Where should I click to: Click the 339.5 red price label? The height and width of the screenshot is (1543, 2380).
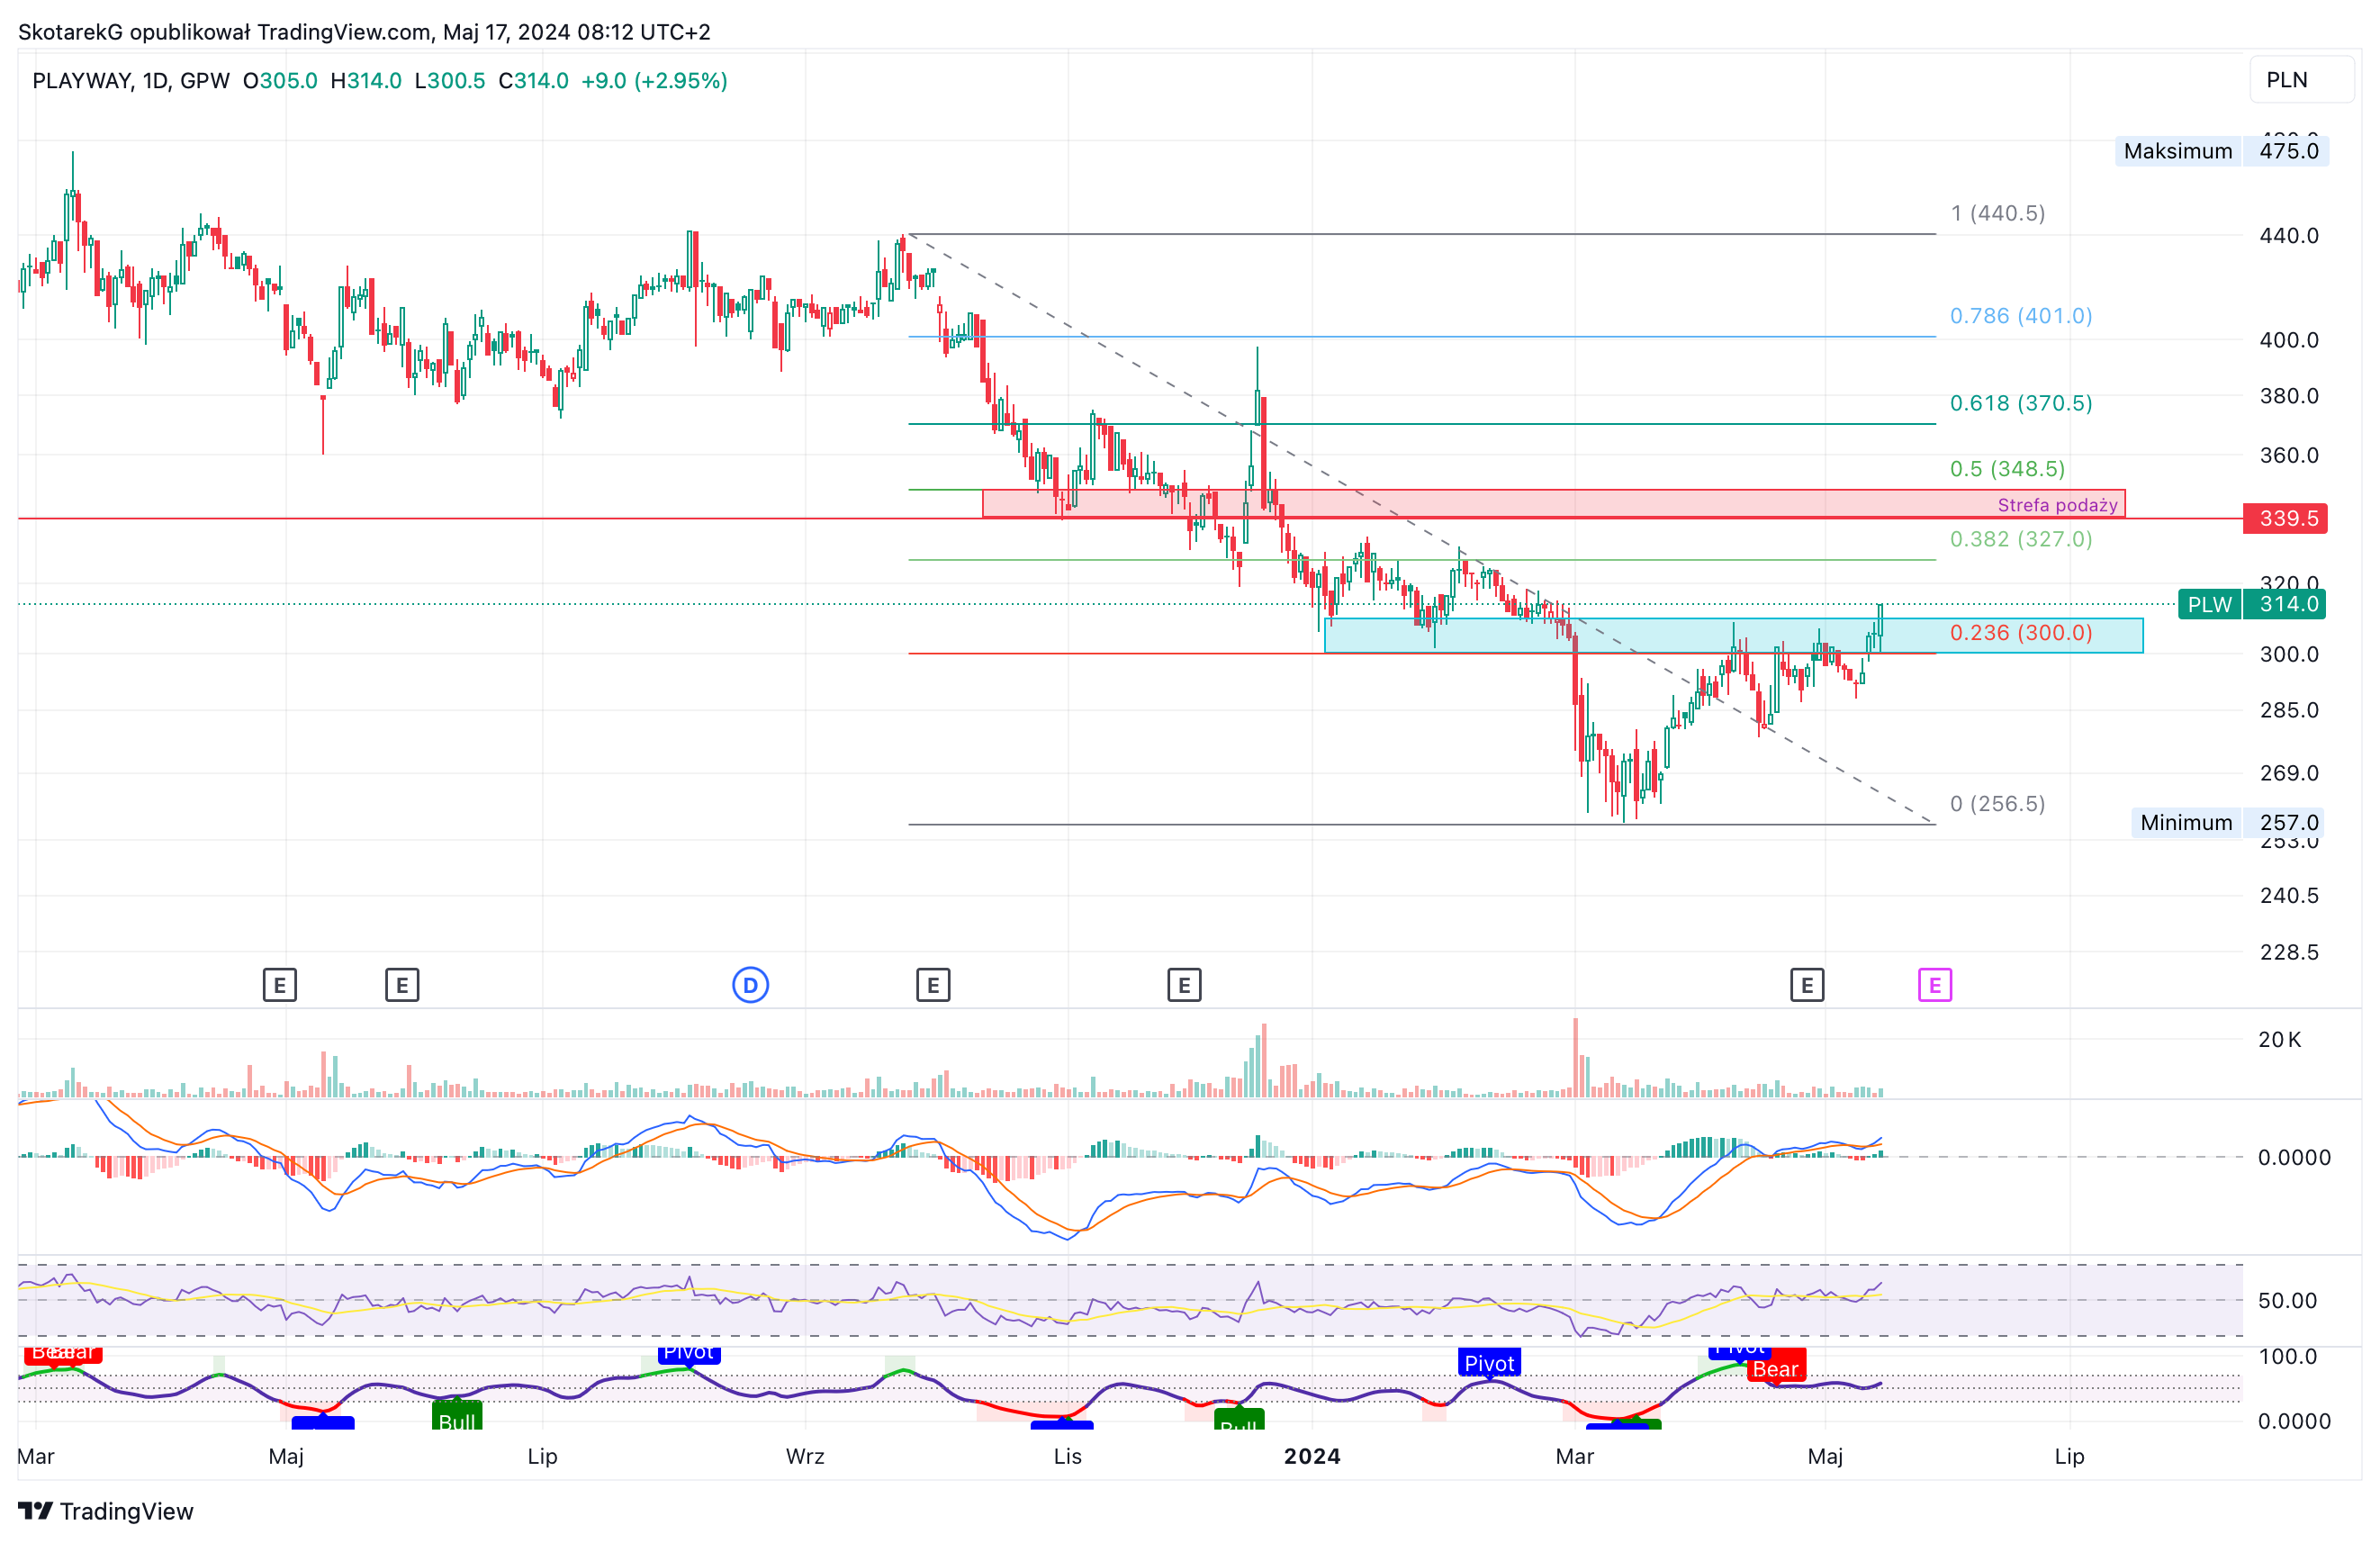(x=2285, y=518)
